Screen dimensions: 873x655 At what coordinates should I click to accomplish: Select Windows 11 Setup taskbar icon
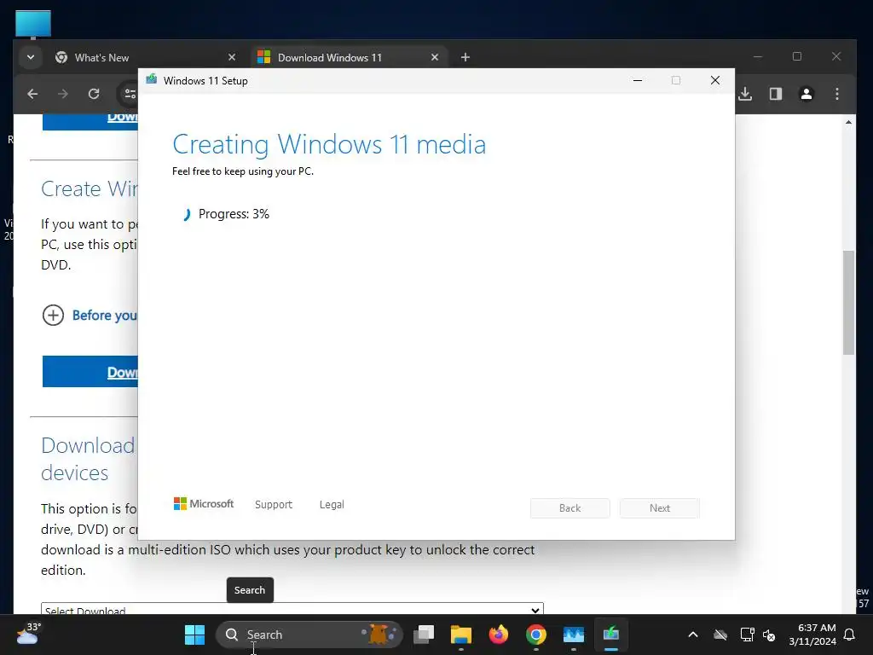pyautogui.click(x=610, y=635)
